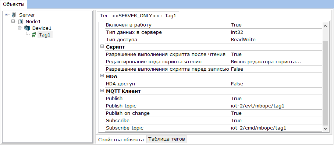Select the Включен в работу property name
Screen dimensions: 334x145
pyautogui.click(x=128, y=25)
